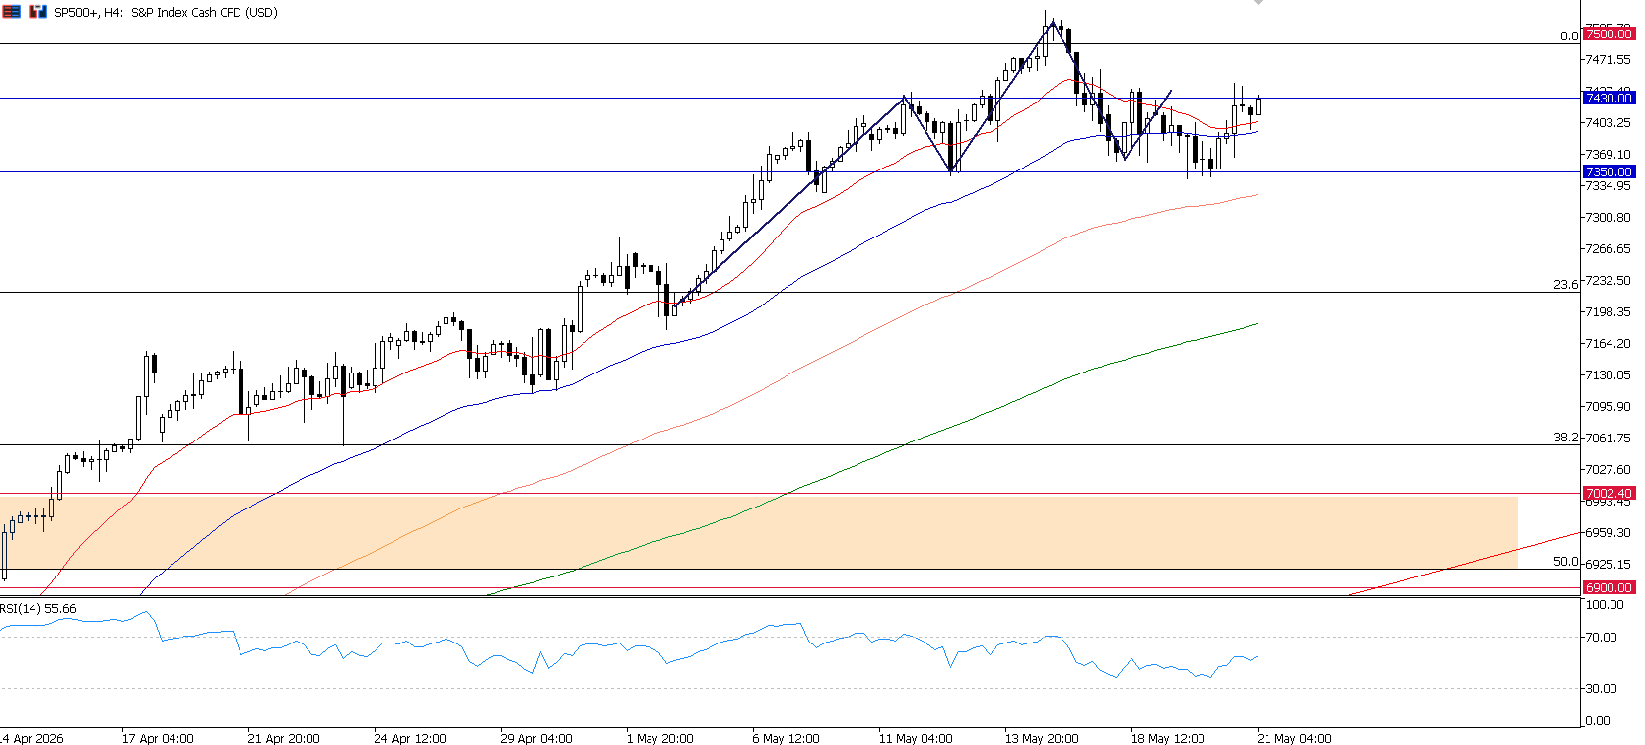Click the 6959.30 value on the price scale
Screen dimensions: 1645x745
pos(1608,533)
